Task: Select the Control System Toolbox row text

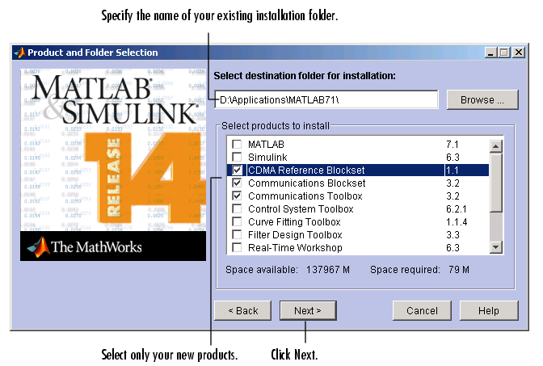Action: (301, 208)
